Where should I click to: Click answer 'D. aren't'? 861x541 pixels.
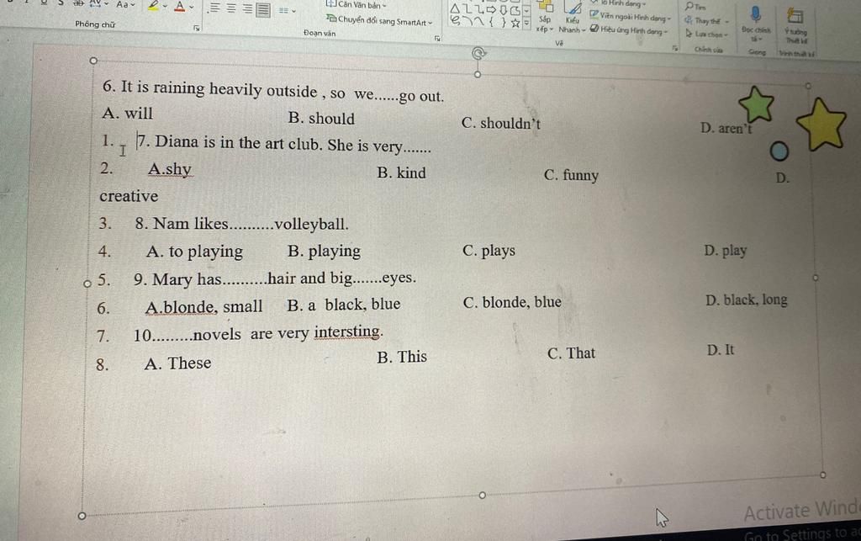[726, 129]
